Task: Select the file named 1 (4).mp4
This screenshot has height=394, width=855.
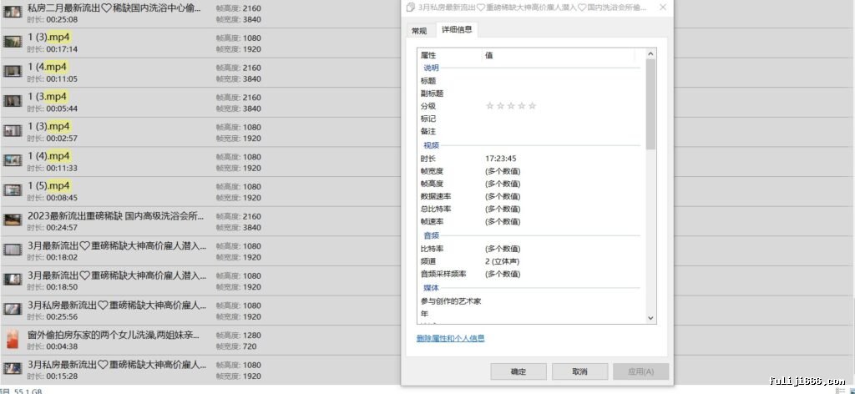Action: 49,156
